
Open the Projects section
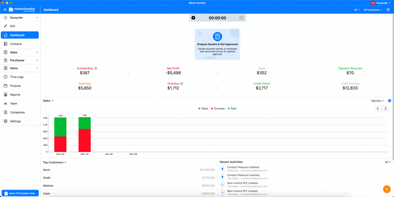click(16, 86)
